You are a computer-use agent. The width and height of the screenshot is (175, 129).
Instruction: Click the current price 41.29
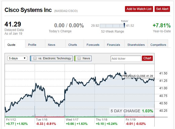point(13,24)
